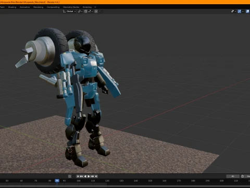Screen dimensions: 250x188
Task: Play the animation in reverse
Action: (x=85, y=177)
